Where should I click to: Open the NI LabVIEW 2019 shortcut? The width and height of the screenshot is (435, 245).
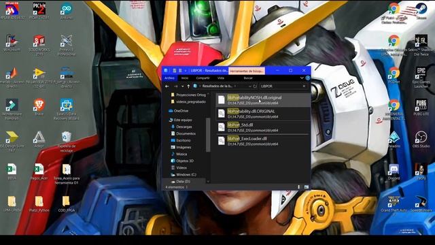click(x=39, y=78)
